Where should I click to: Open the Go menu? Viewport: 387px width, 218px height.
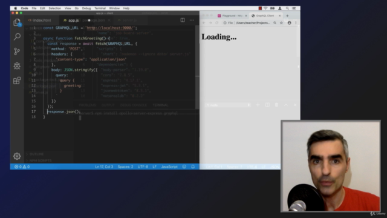click(x=77, y=8)
